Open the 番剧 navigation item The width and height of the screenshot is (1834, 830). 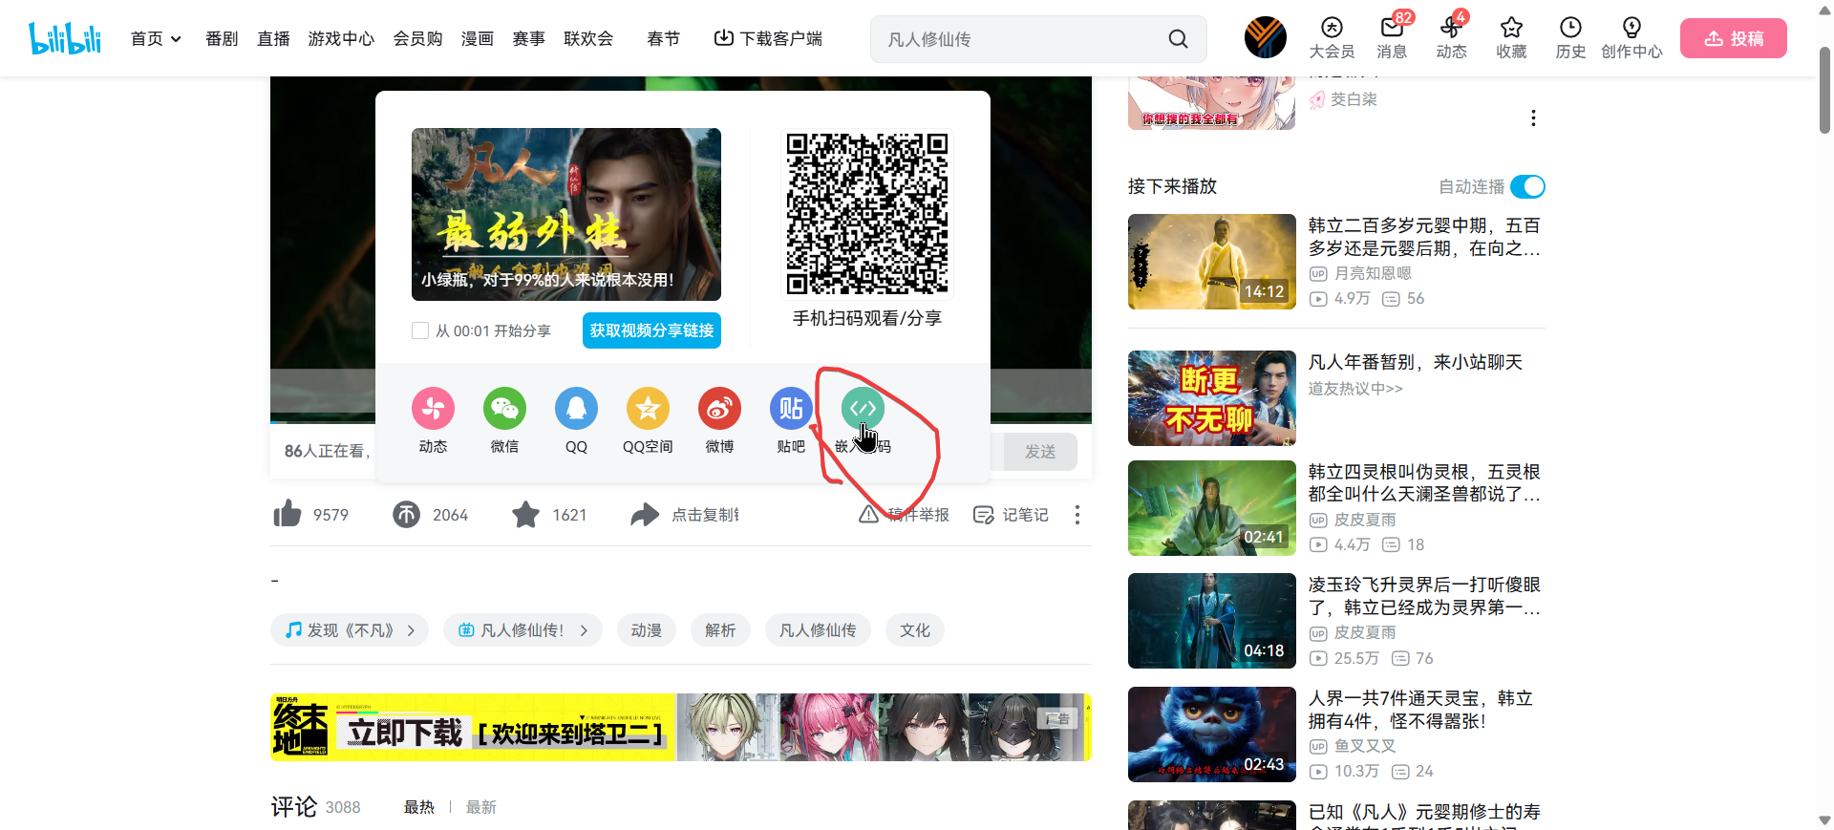(x=222, y=39)
